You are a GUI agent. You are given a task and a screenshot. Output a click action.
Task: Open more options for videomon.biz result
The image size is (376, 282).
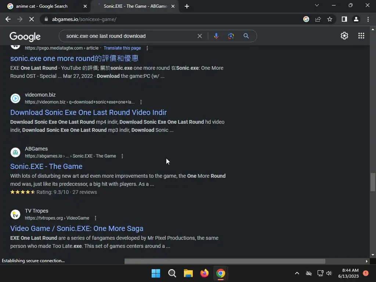[x=141, y=102]
